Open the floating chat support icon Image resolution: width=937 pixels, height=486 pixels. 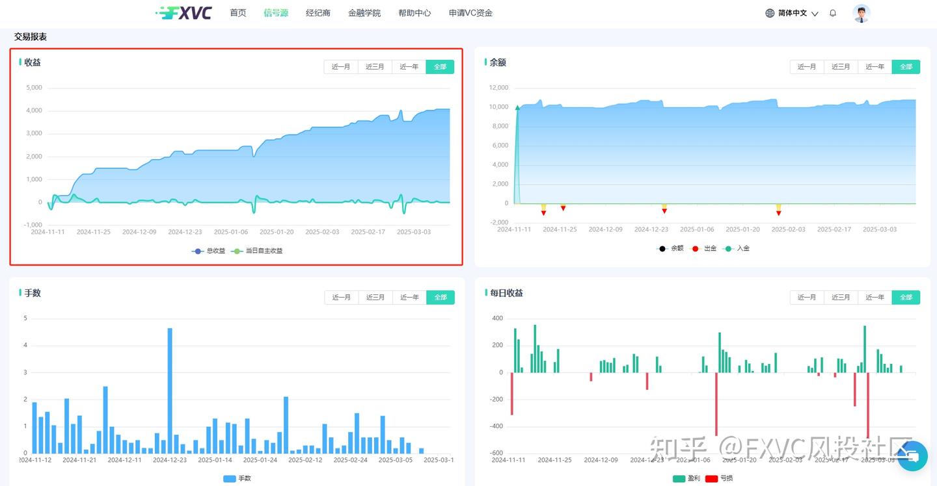[x=912, y=456]
